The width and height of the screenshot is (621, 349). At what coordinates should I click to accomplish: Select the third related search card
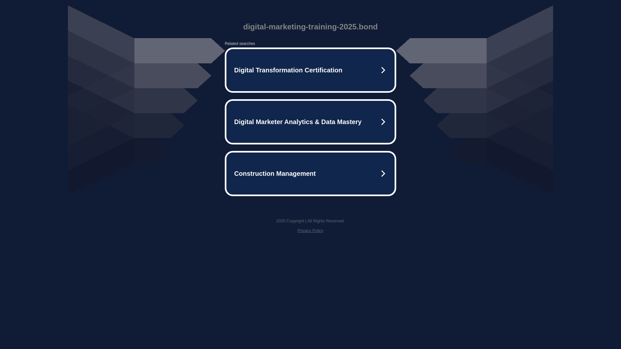pos(310,184)
